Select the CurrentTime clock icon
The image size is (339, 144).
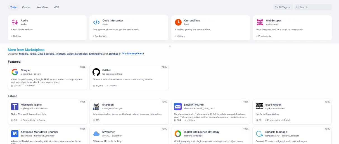178,22
